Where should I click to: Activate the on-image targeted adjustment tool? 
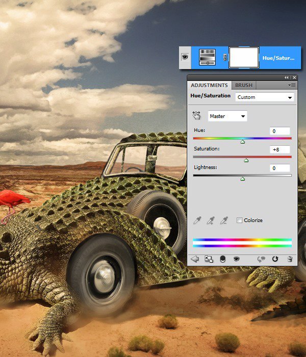point(196,115)
